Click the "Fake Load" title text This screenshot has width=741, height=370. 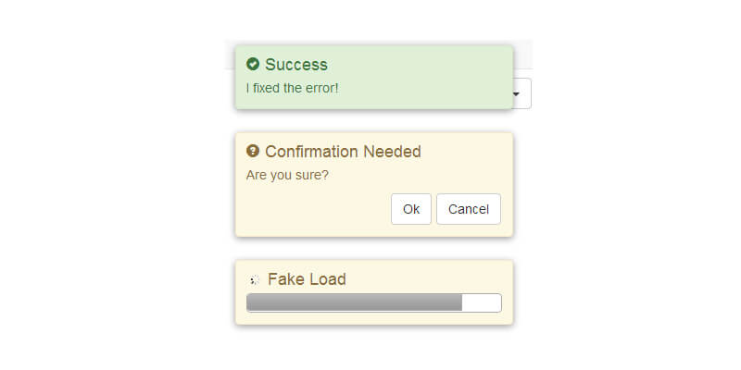[307, 279]
